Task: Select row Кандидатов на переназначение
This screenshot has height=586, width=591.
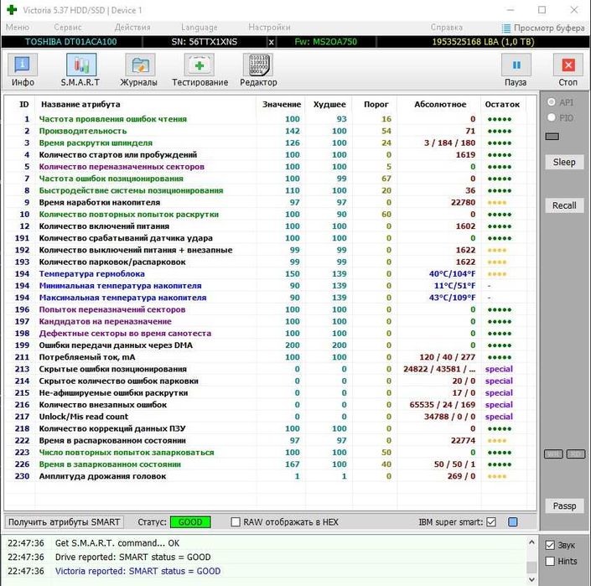Action: 270,321
